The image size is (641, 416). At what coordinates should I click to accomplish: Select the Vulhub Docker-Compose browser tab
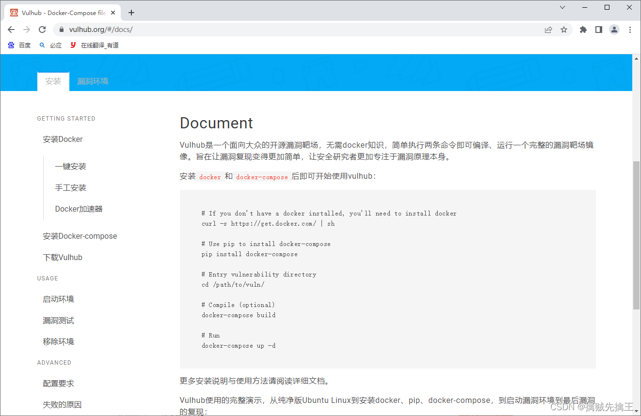[62, 13]
